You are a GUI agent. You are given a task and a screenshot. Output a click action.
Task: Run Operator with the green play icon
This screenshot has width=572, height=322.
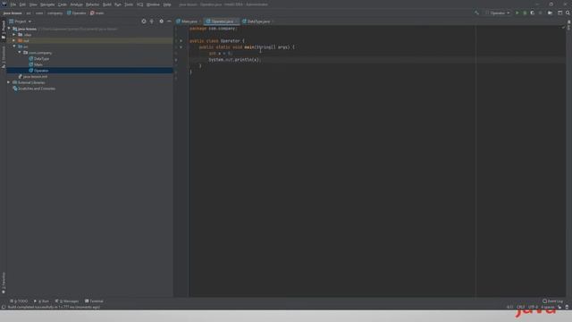(517, 13)
